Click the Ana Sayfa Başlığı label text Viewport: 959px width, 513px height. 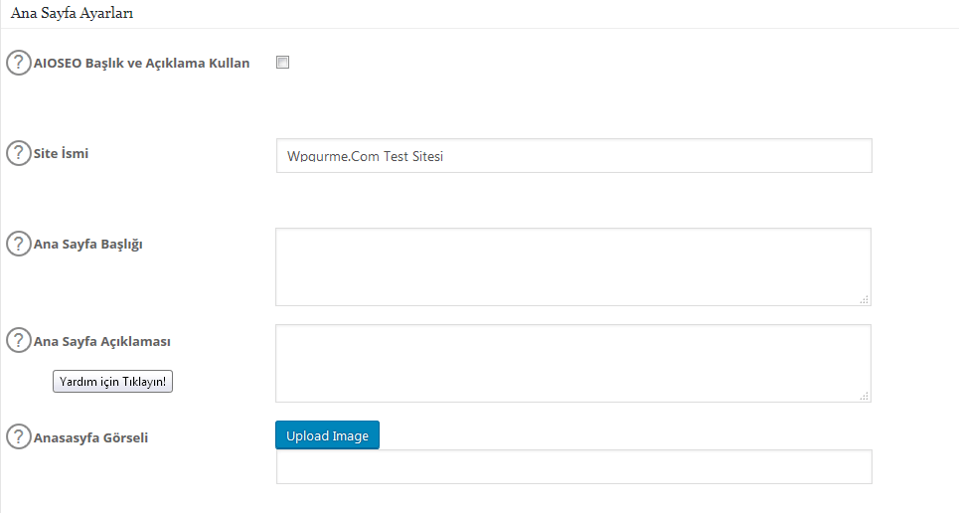(88, 245)
